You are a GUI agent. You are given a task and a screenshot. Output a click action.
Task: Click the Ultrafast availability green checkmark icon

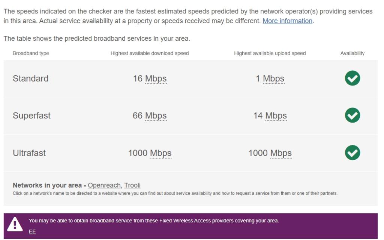pos(352,153)
